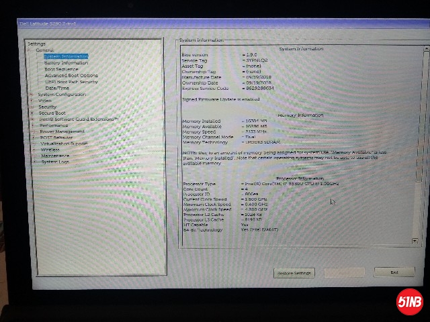Expand System Configuration node
This screenshot has height=322, width=430.
coord(31,95)
